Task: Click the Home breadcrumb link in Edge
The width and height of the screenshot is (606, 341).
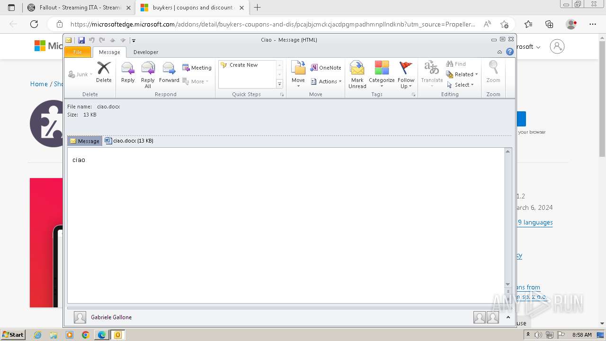Action: pyautogui.click(x=39, y=84)
